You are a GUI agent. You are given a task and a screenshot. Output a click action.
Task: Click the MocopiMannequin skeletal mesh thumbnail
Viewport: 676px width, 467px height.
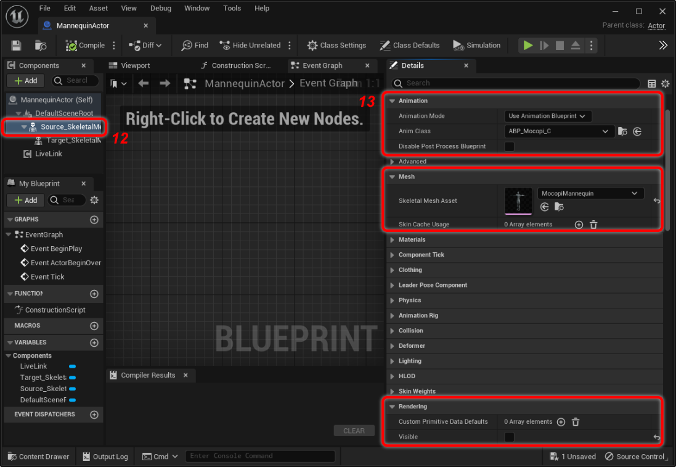tap(518, 201)
